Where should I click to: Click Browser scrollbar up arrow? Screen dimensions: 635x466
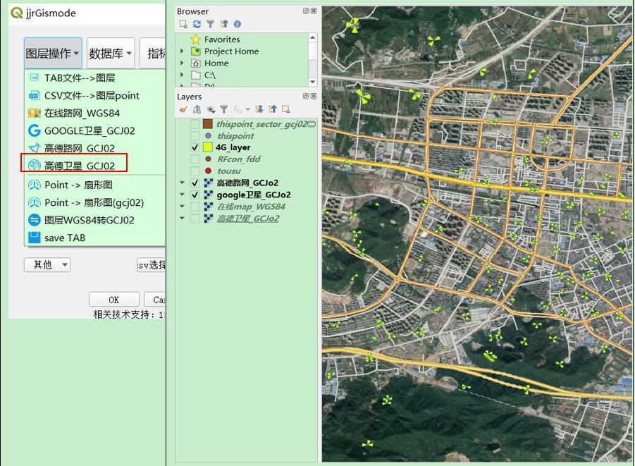tap(312, 37)
